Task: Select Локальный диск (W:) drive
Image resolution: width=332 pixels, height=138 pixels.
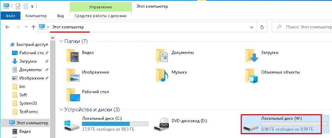Action: tap(281, 124)
